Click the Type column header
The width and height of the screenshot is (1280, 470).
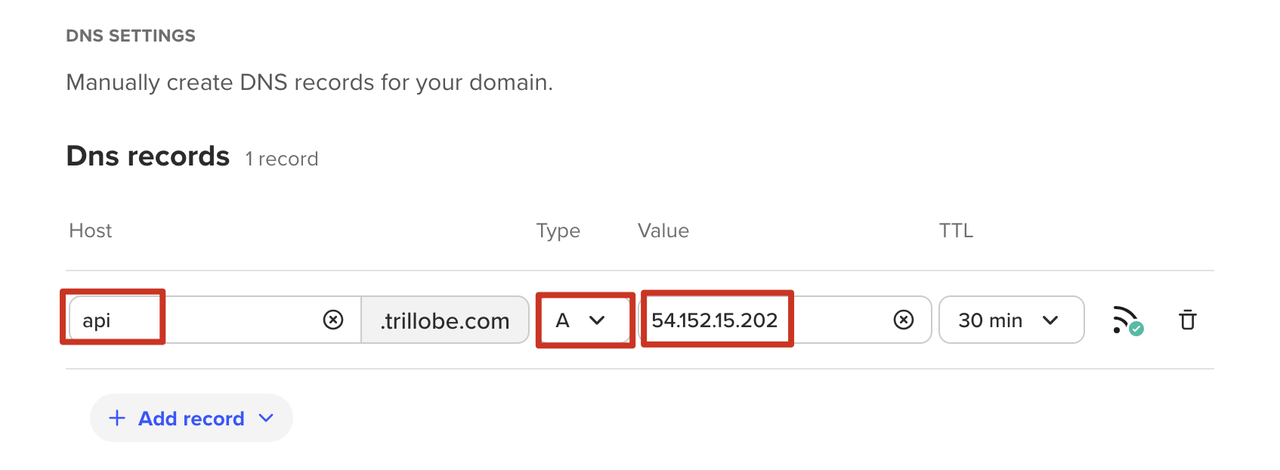(558, 230)
